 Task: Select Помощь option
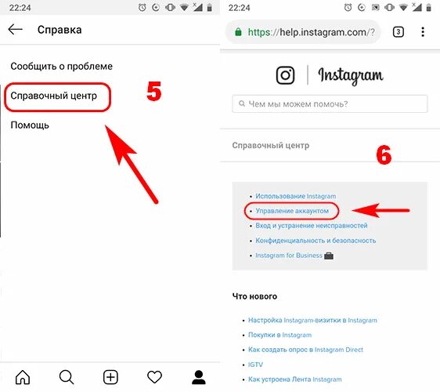click(x=30, y=125)
